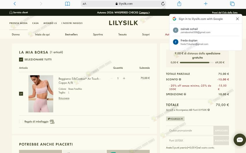The height and width of the screenshot is (153, 246).
Task: Reload the page with the refresh icon
Action: tap(163, 4)
